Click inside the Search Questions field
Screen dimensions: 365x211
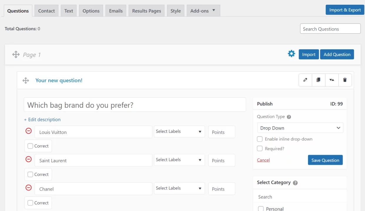click(330, 29)
